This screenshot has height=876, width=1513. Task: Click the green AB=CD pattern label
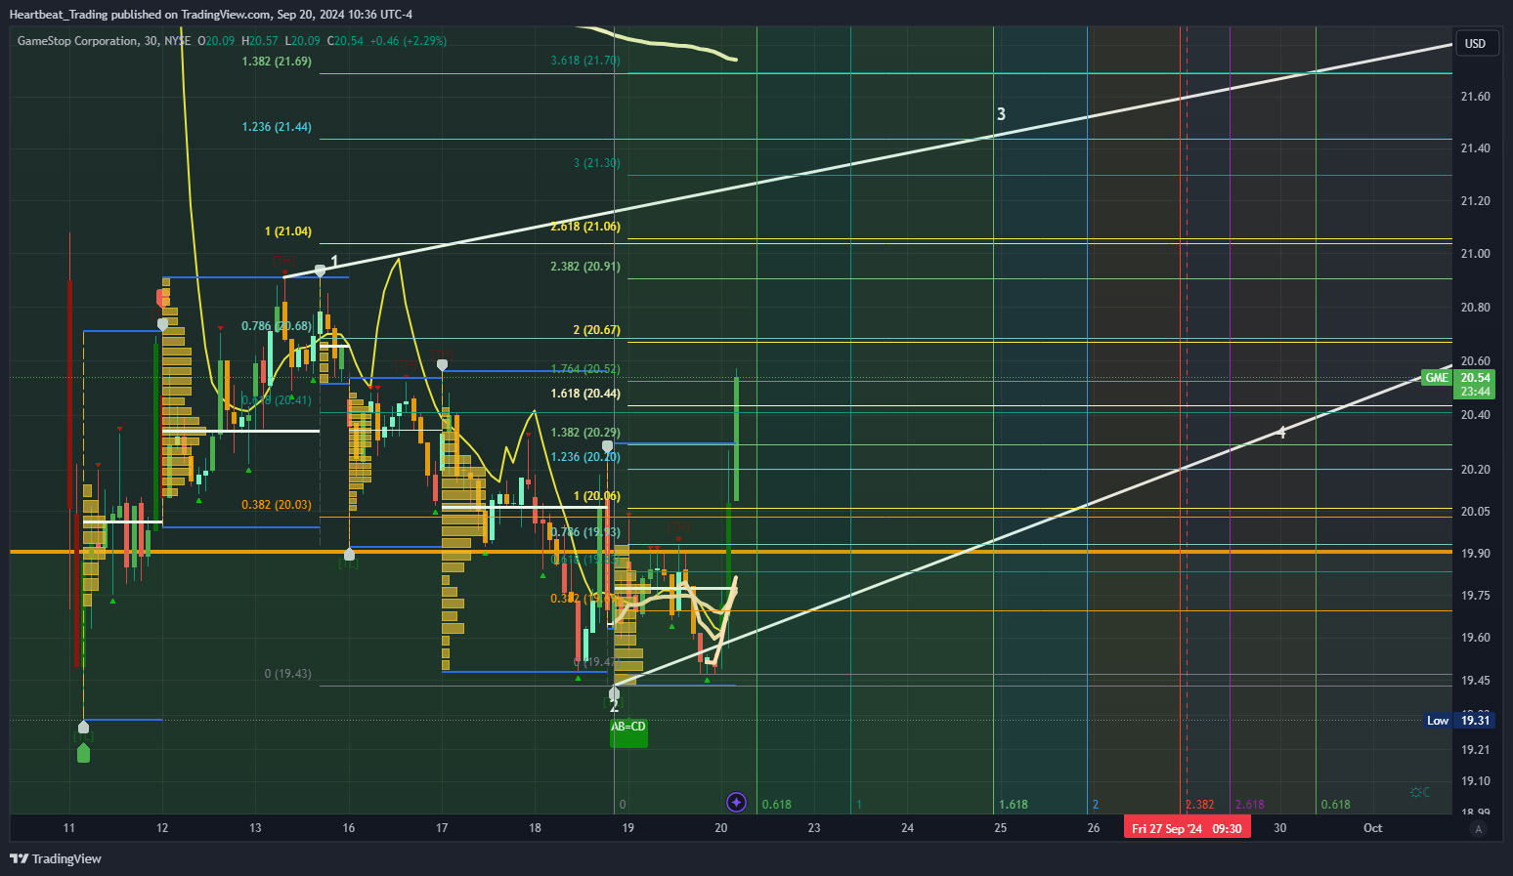[628, 731]
